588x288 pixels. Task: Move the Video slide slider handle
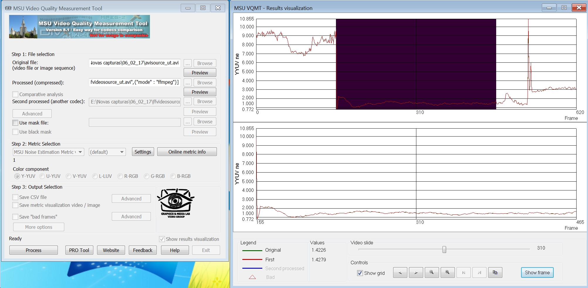[x=444, y=249]
